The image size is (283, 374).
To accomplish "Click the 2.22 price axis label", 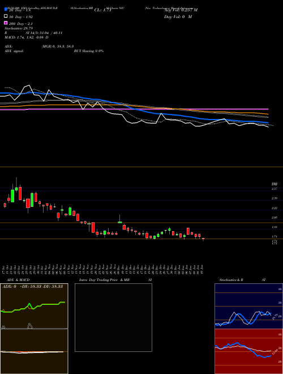I will tap(275, 208).
